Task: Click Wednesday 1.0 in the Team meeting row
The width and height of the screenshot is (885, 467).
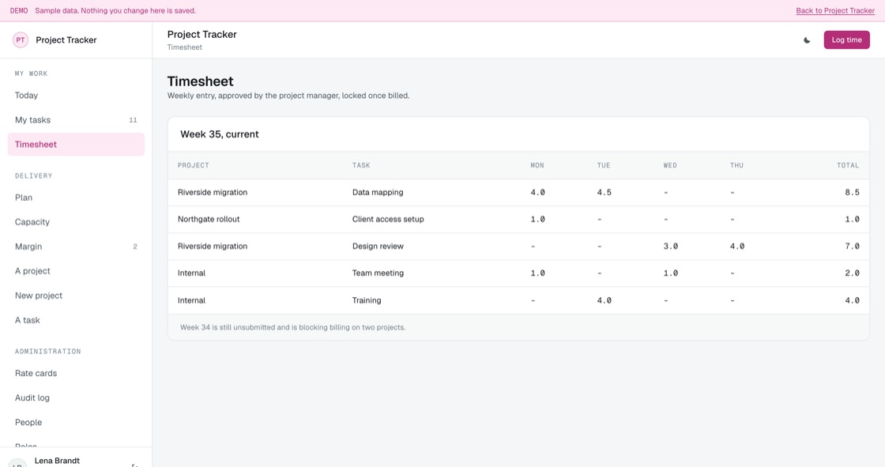Action: click(x=671, y=273)
